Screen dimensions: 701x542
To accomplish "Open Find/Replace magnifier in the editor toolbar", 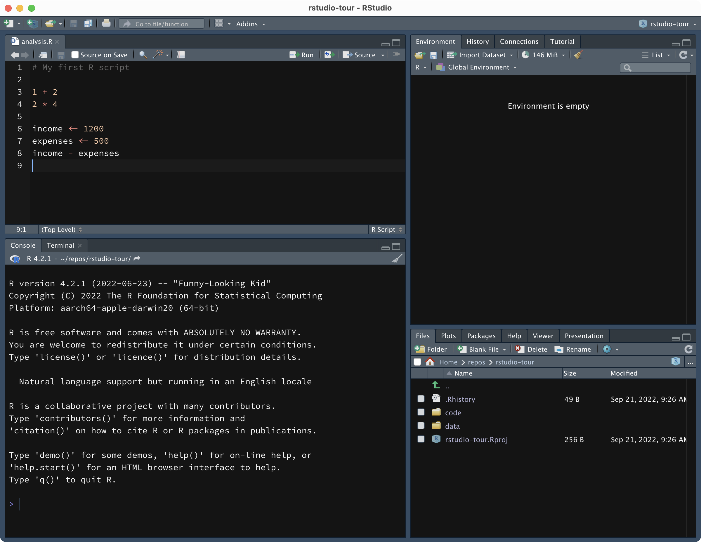I will pos(143,55).
